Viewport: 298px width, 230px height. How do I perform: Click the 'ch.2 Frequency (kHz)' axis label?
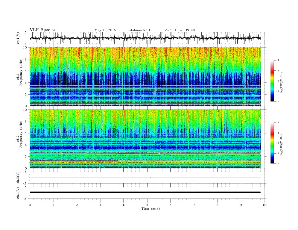point(20,134)
